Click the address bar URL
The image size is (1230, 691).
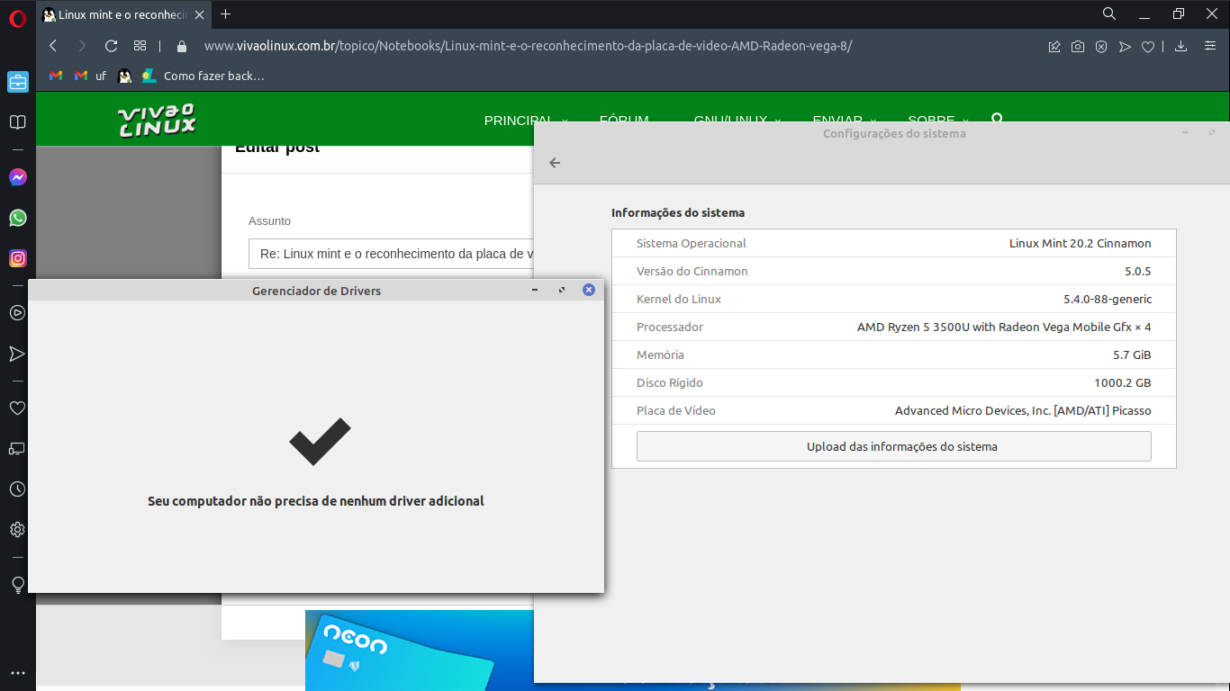coord(528,46)
